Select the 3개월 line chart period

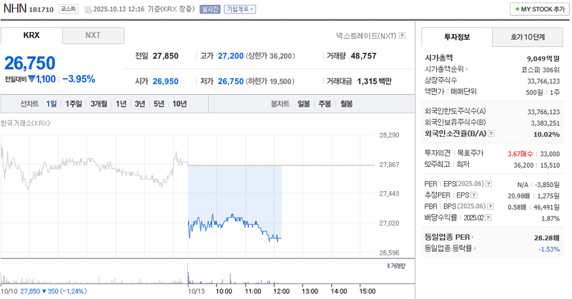(99, 104)
